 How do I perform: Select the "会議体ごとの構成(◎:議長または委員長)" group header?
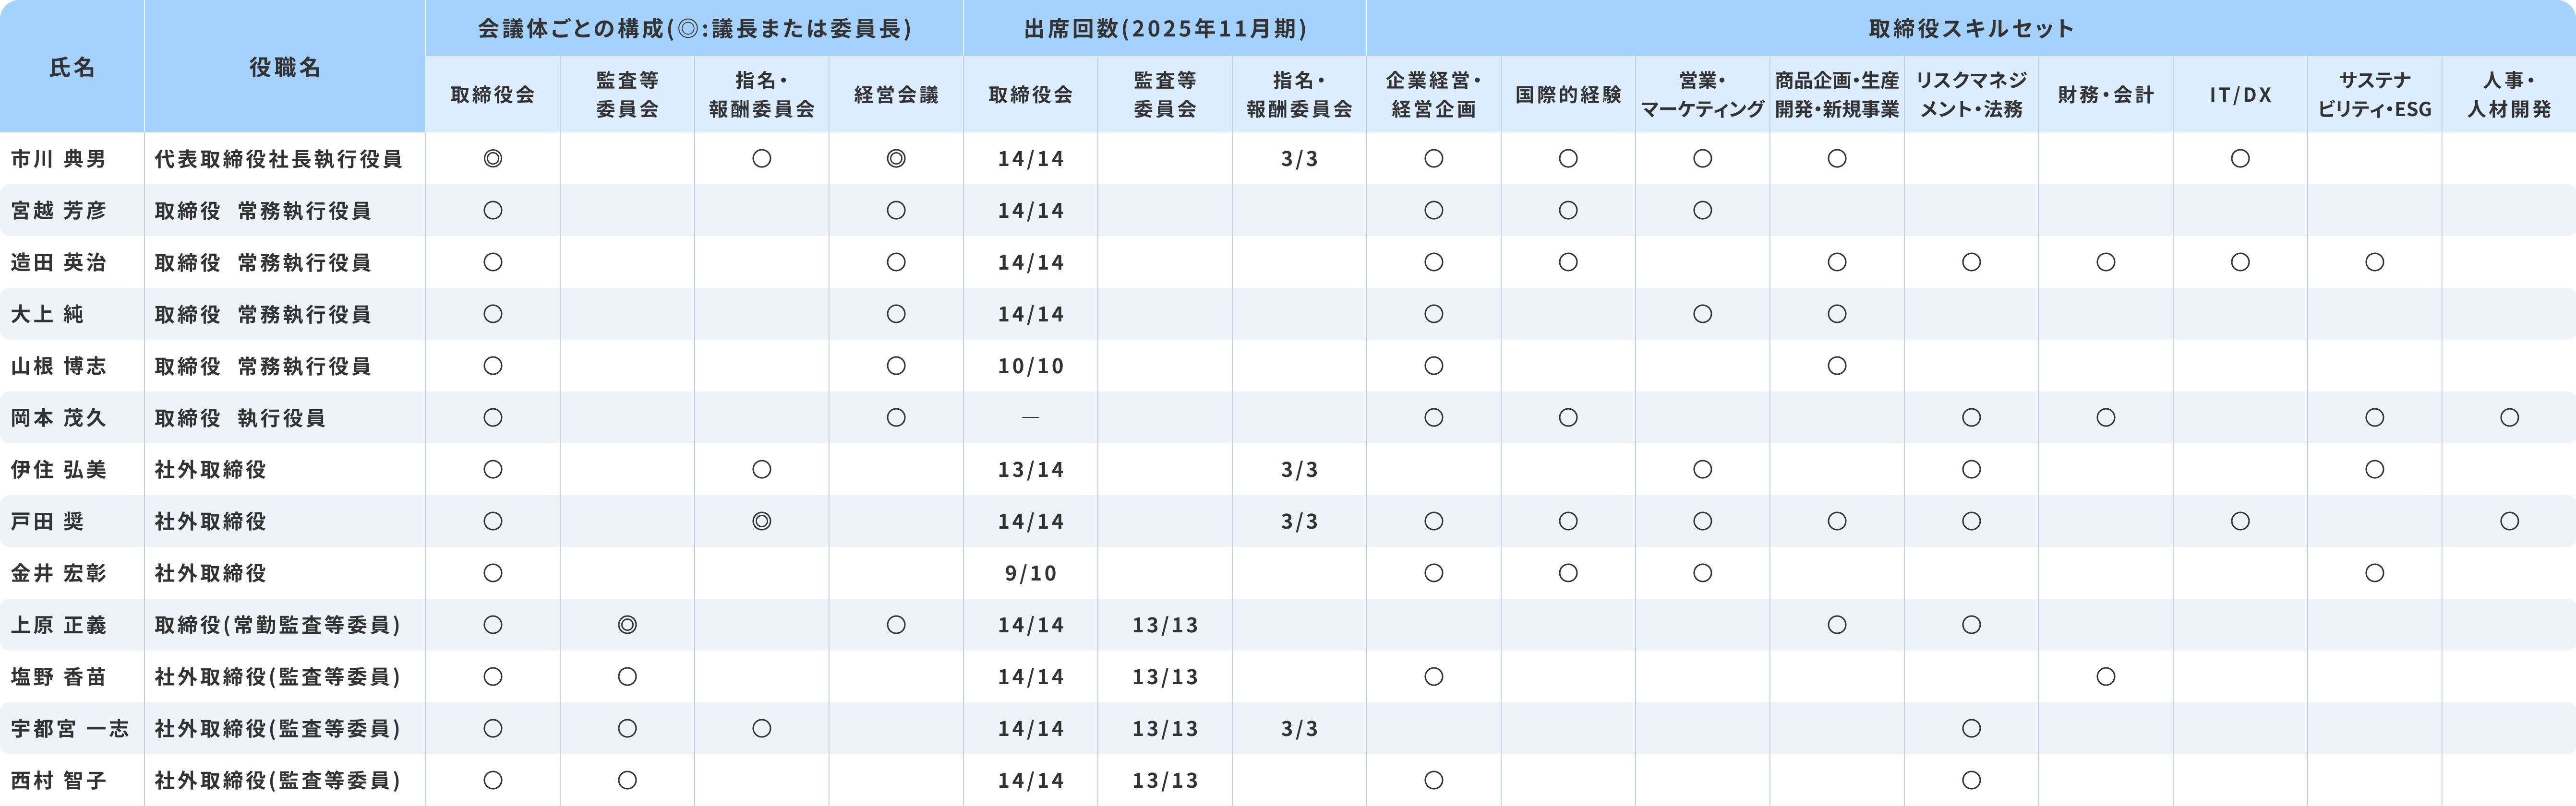point(694,28)
